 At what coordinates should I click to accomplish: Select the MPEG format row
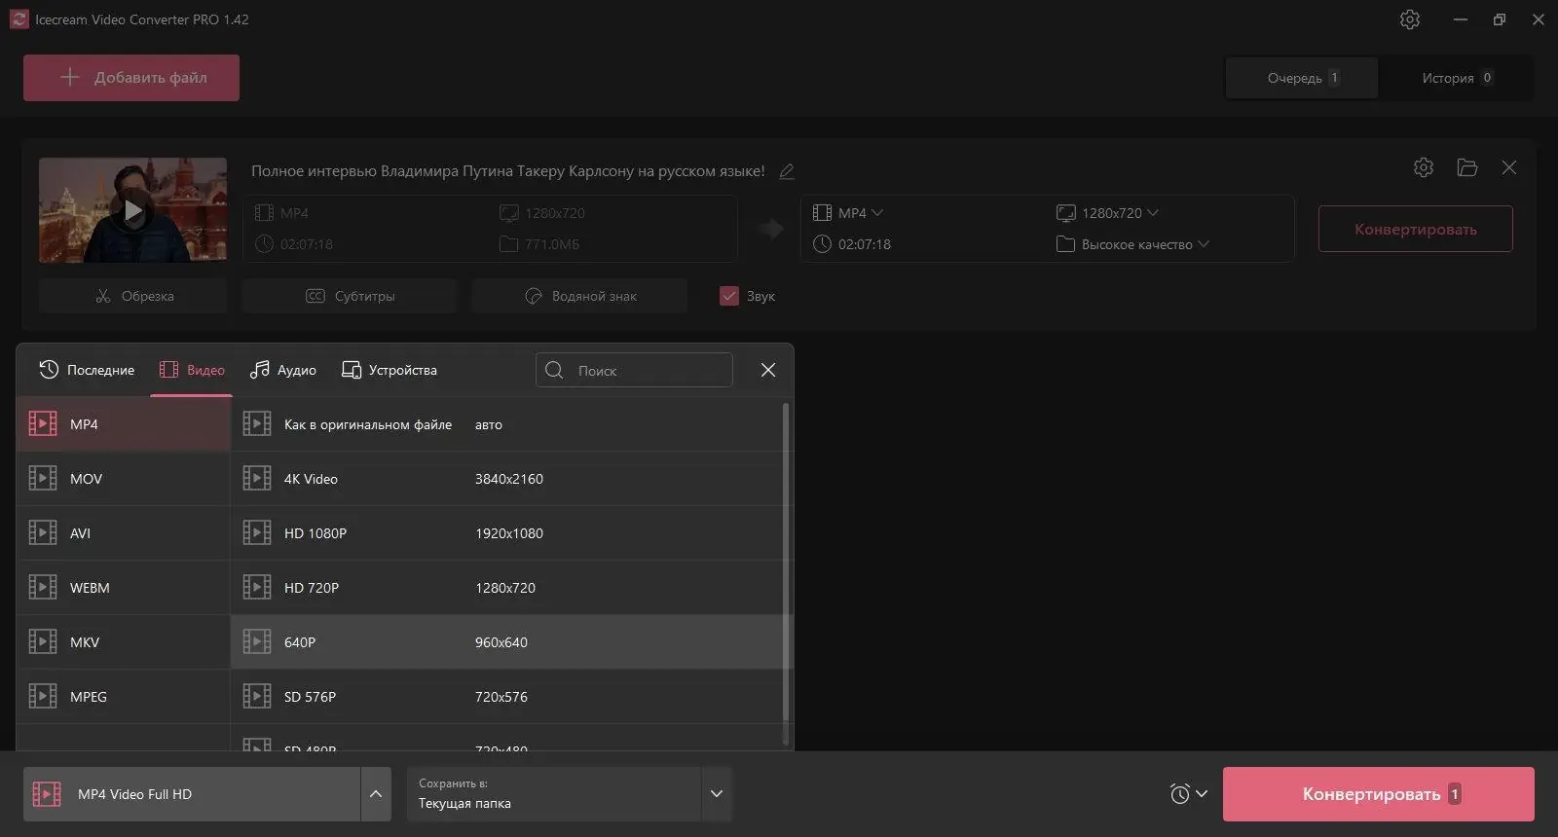(124, 696)
